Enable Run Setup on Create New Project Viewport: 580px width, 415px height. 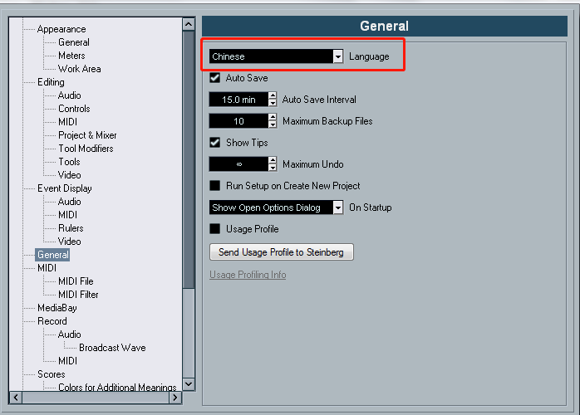coord(215,186)
